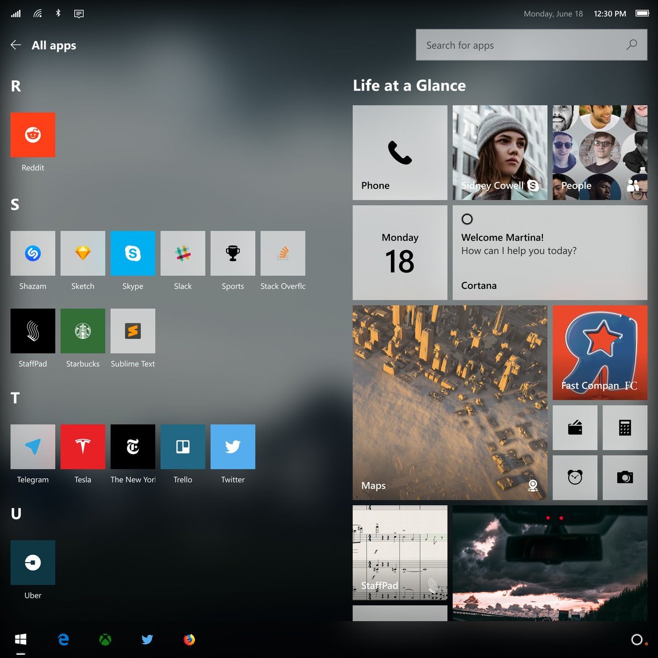Viewport: 658px width, 658px height.
Task: Click the Windows Start button
Action: coord(21,639)
